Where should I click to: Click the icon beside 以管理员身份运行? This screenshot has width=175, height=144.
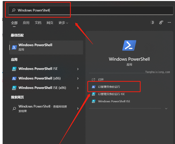[x=94, y=87]
